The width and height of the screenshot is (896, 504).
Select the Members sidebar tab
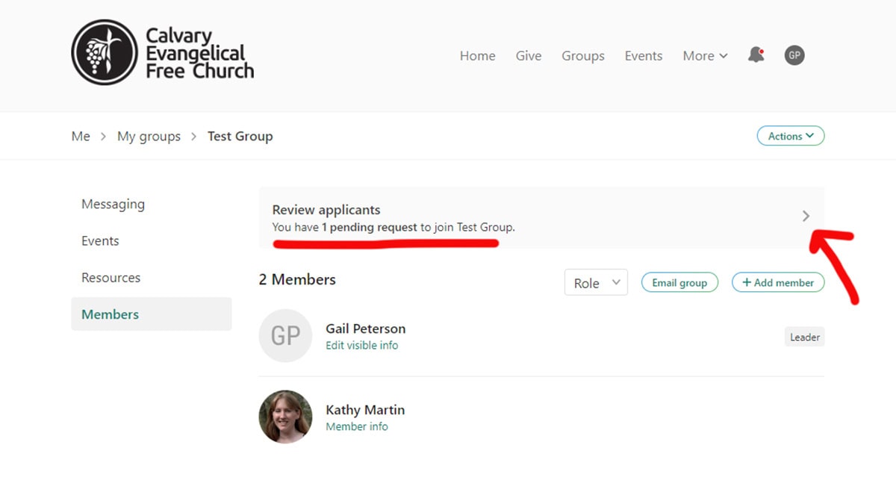tap(111, 314)
